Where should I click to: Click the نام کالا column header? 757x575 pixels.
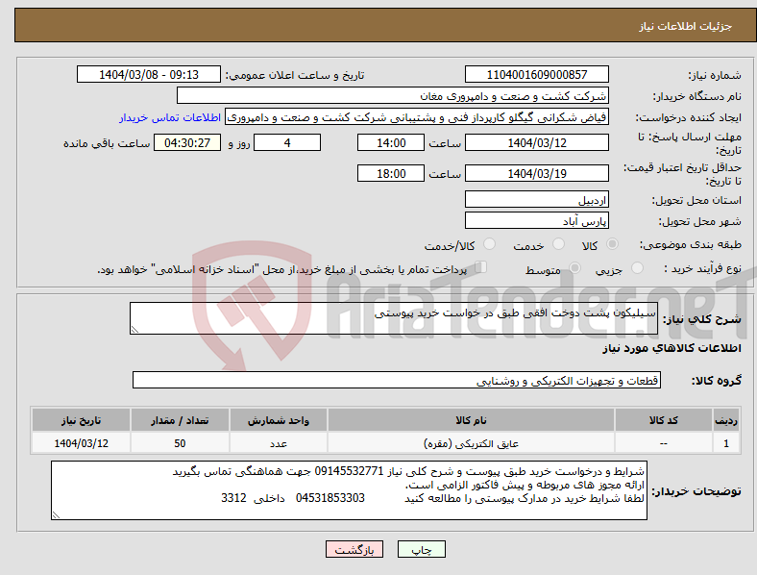471,420
